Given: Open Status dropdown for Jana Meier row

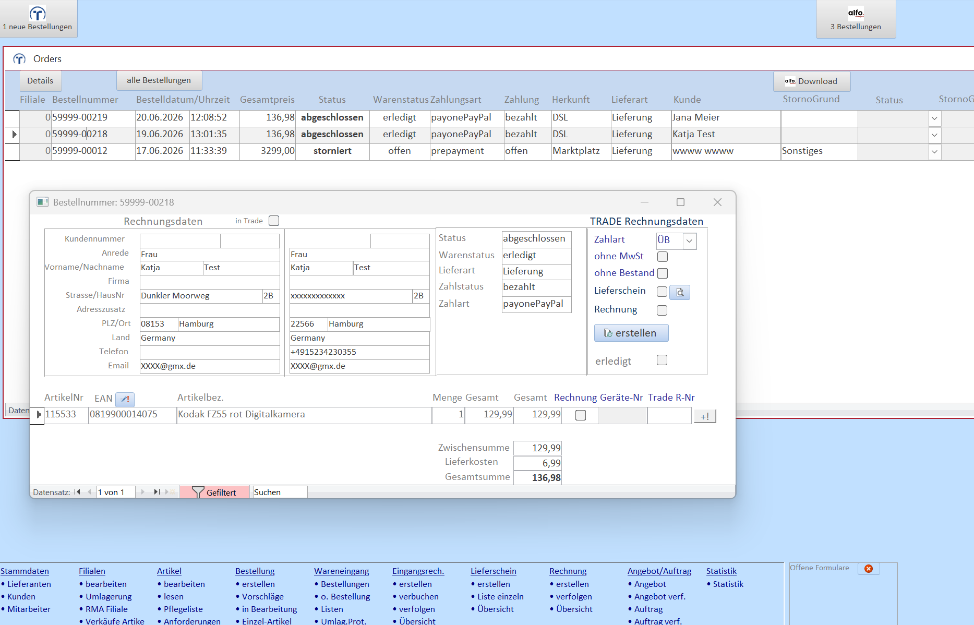Looking at the screenshot, I should tap(934, 118).
